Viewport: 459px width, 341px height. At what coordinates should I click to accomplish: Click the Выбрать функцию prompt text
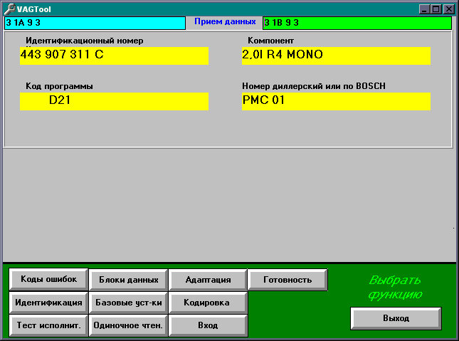click(395, 287)
